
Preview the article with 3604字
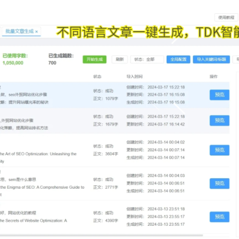(x=219, y=150)
